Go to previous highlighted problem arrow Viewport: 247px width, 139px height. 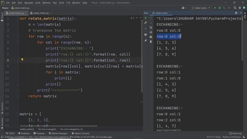tap(137, 18)
